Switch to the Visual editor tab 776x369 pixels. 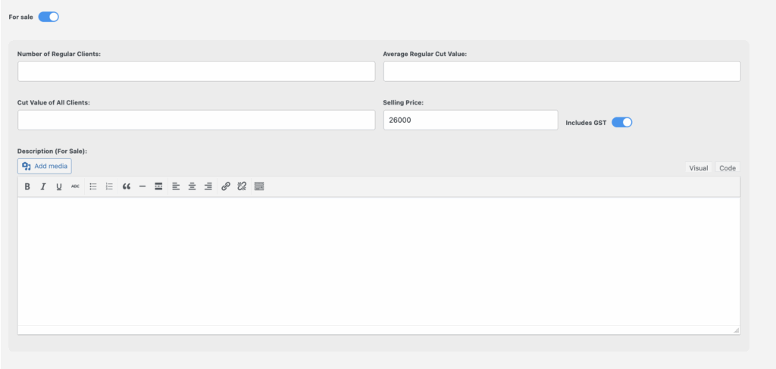pyautogui.click(x=698, y=168)
